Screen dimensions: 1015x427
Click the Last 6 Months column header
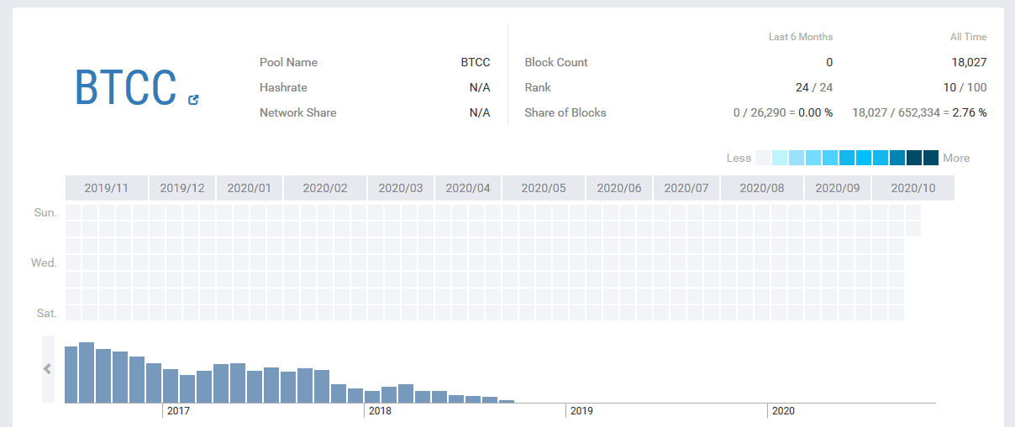tap(801, 37)
